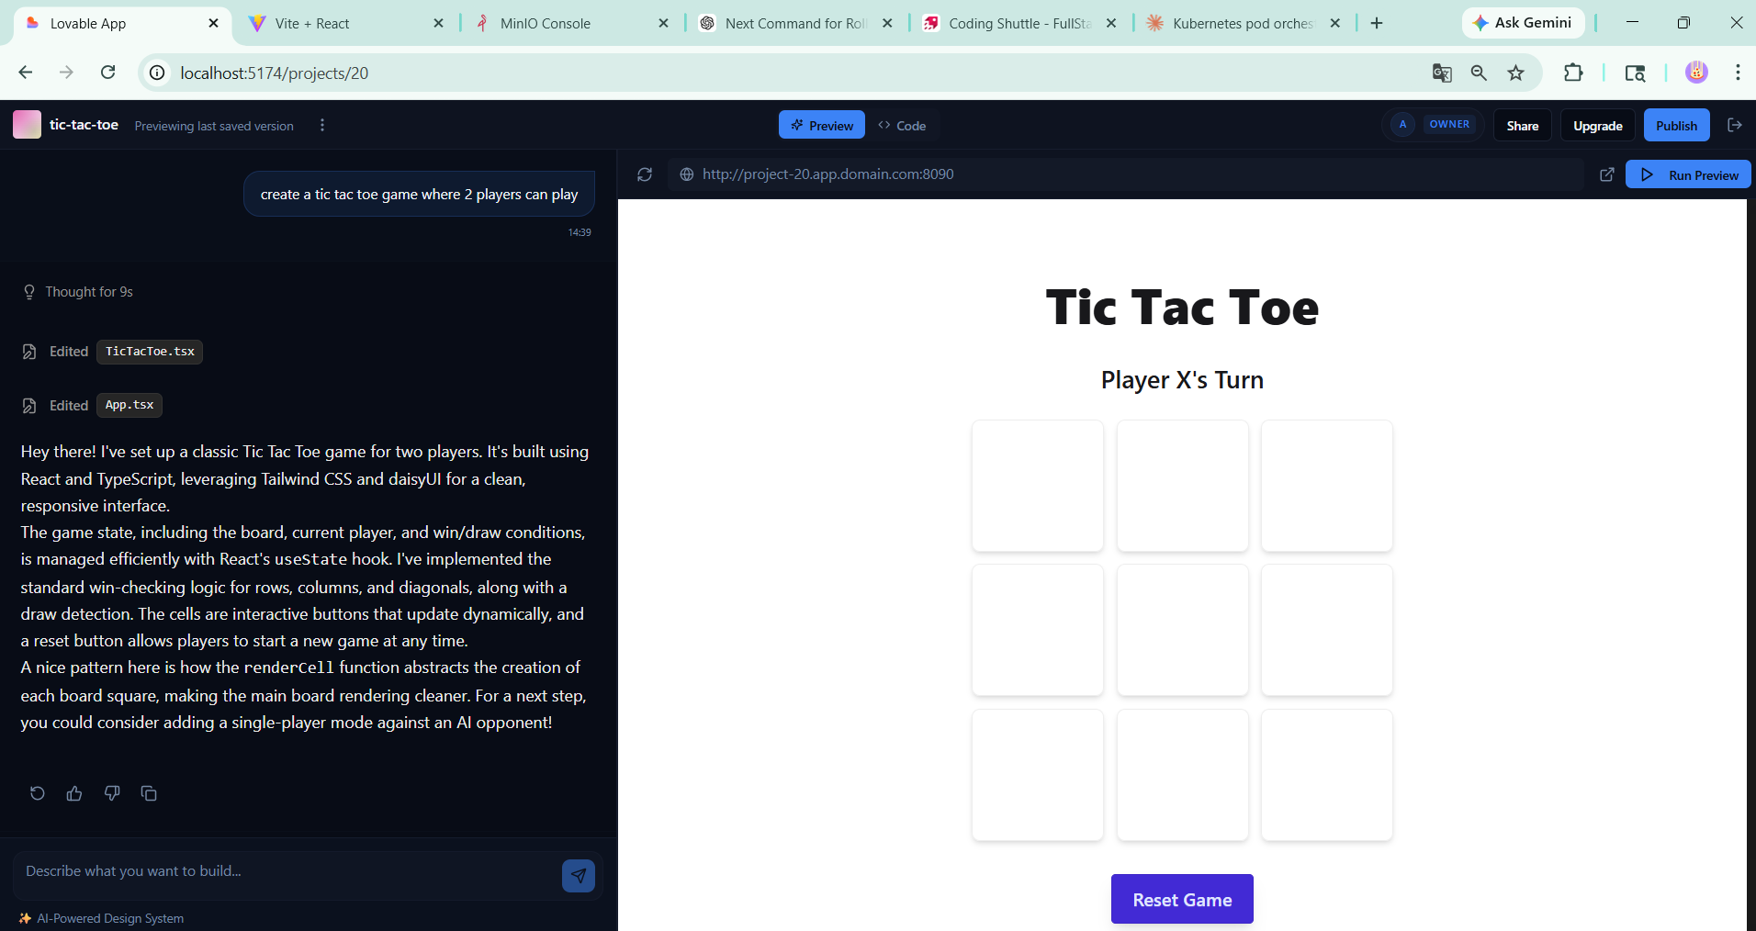This screenshot has width=1756, height=931.
Task: Click the bottom-left tic tac toe cell
Action: pyautogui.click(x=1038, y=775)
